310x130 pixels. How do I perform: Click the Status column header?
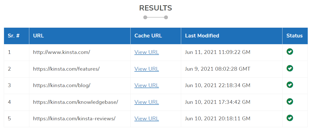pyautogui.click(x=294, y=36)
